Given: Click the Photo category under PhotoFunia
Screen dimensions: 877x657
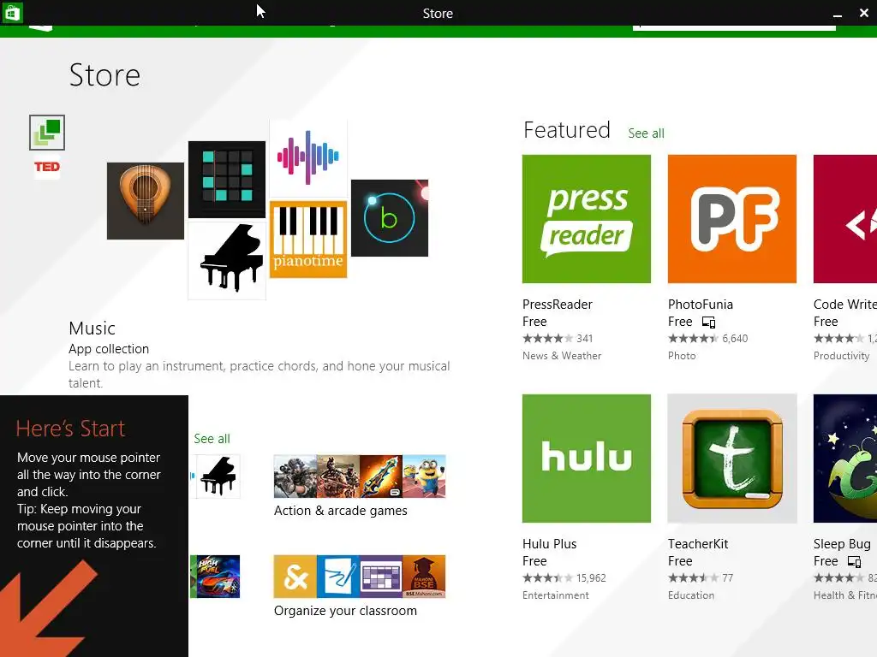Looking at the screenshot, I should click(x=682, y=356).
